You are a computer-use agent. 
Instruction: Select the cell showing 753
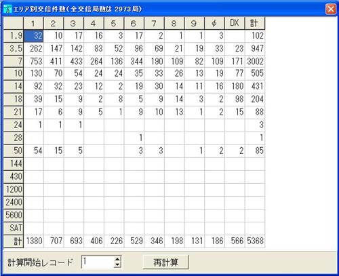click(x=34, y=62)
